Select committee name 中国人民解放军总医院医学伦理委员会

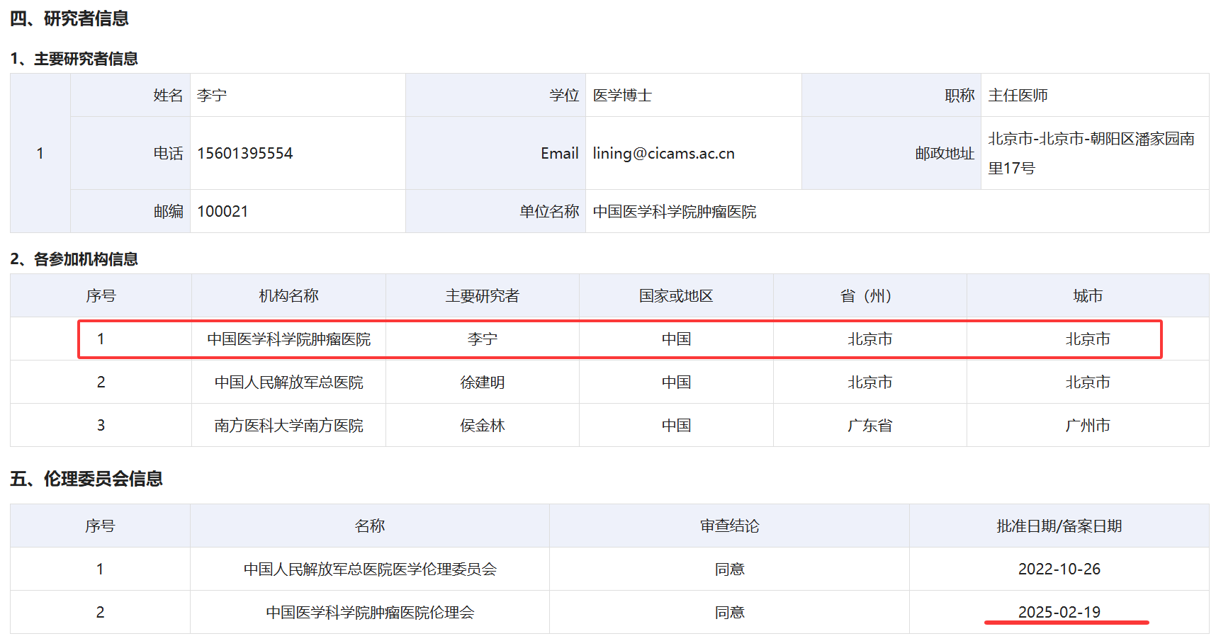[x=370, y=569]
